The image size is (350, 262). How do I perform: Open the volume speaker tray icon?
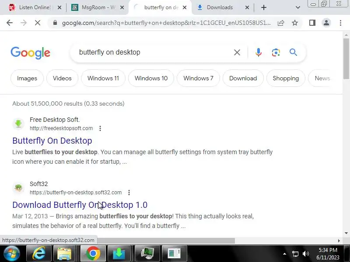(x=306, y=254)
